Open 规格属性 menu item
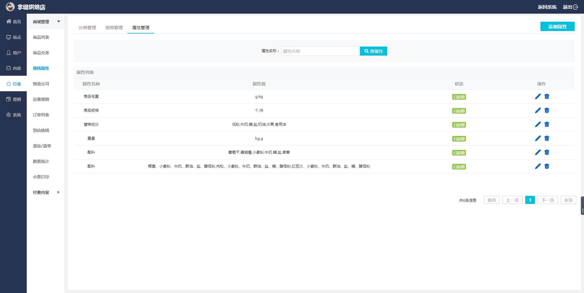Viewport: 584px width, 293px height. pyautogui.click(x=41, y=68)
